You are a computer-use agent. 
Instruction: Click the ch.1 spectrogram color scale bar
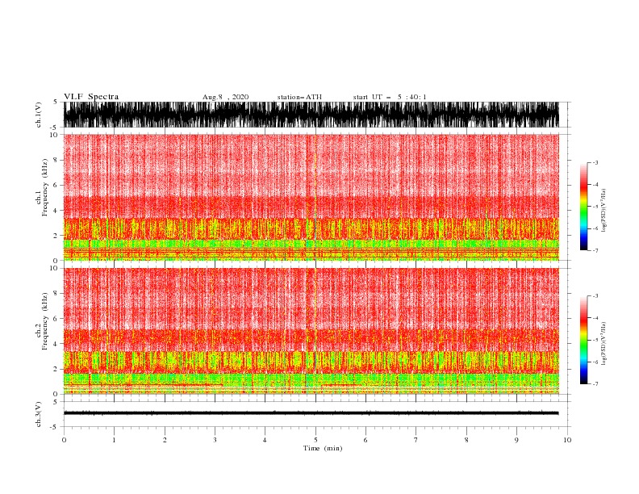point(583,206)
